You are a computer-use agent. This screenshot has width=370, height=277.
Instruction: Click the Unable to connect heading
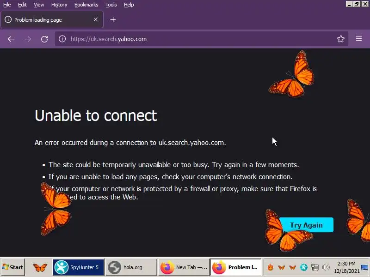96,115
